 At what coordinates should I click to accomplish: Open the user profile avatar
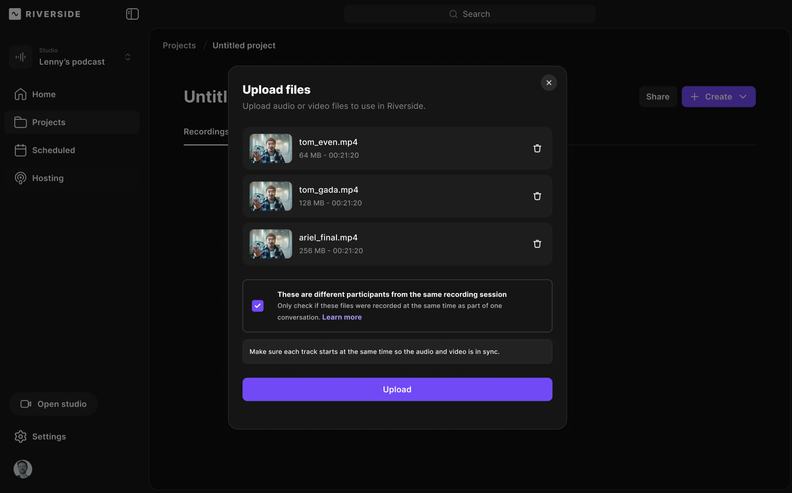point(23,469)
